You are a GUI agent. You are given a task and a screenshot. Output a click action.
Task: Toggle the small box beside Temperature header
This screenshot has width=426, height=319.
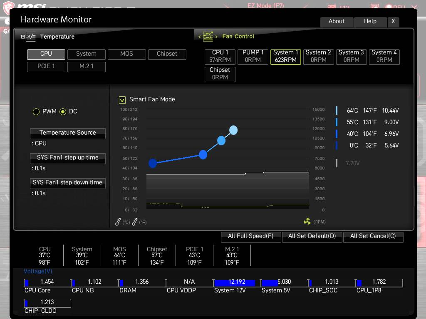tap(23, 37)
